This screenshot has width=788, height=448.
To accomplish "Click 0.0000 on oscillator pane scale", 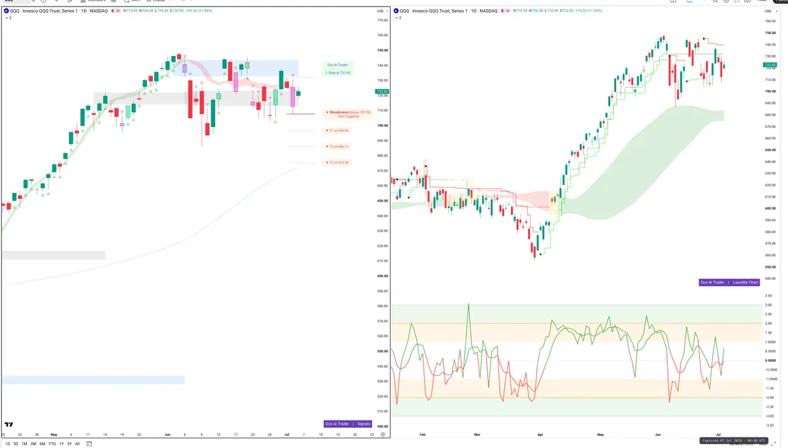I will (x=770, y=360).
